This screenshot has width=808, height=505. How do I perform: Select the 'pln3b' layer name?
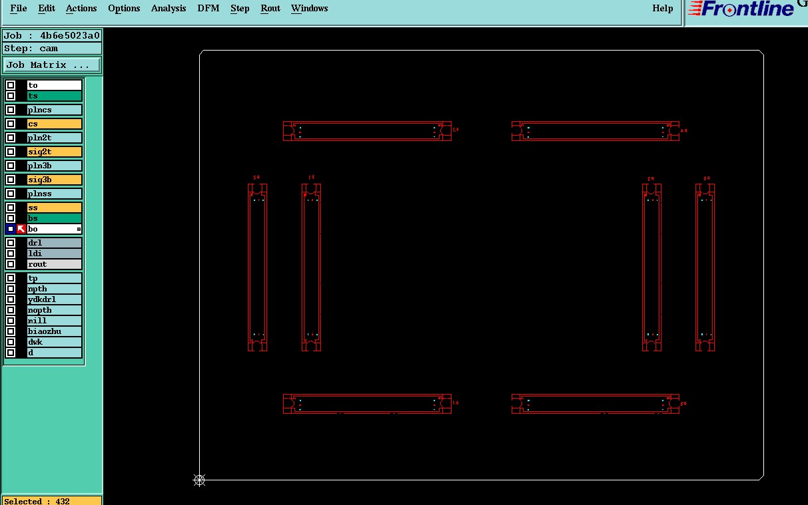55,166
